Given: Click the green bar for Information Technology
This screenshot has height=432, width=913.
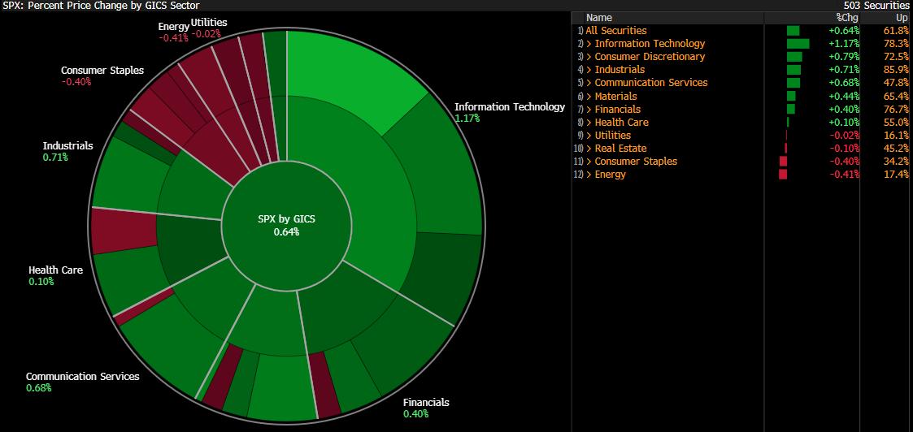Looking at the screenshot, I should [x=798, y=44].
